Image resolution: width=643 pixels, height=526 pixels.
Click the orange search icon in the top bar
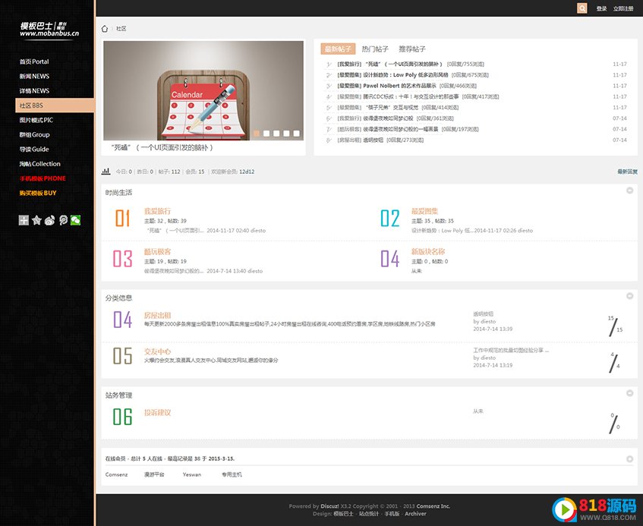pos(582,8)
